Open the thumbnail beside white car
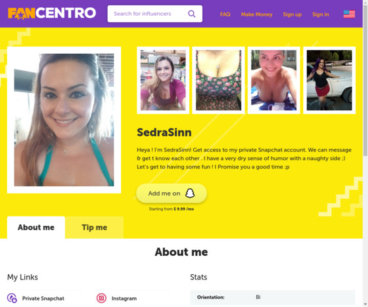 click(x=329, y=80)
